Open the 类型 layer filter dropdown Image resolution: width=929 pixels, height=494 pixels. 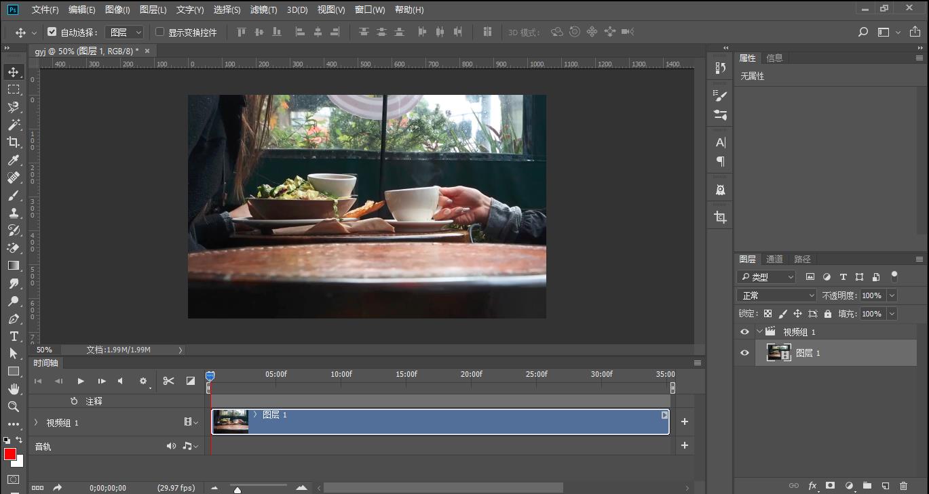tap(766, 276)
